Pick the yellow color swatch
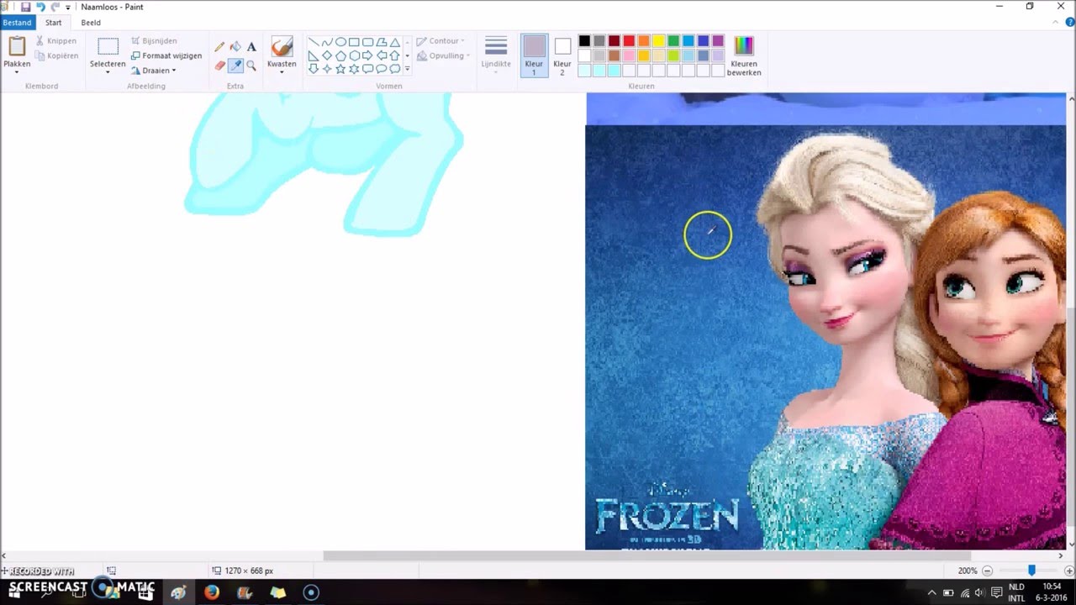This screenshot has height=605, width=1076. click(x=658, y=41)
